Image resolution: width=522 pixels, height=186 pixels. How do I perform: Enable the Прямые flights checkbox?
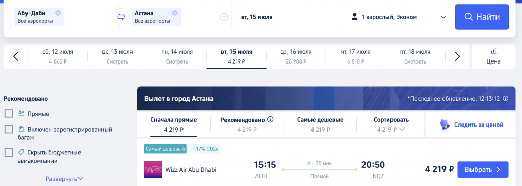pos(9,114)
